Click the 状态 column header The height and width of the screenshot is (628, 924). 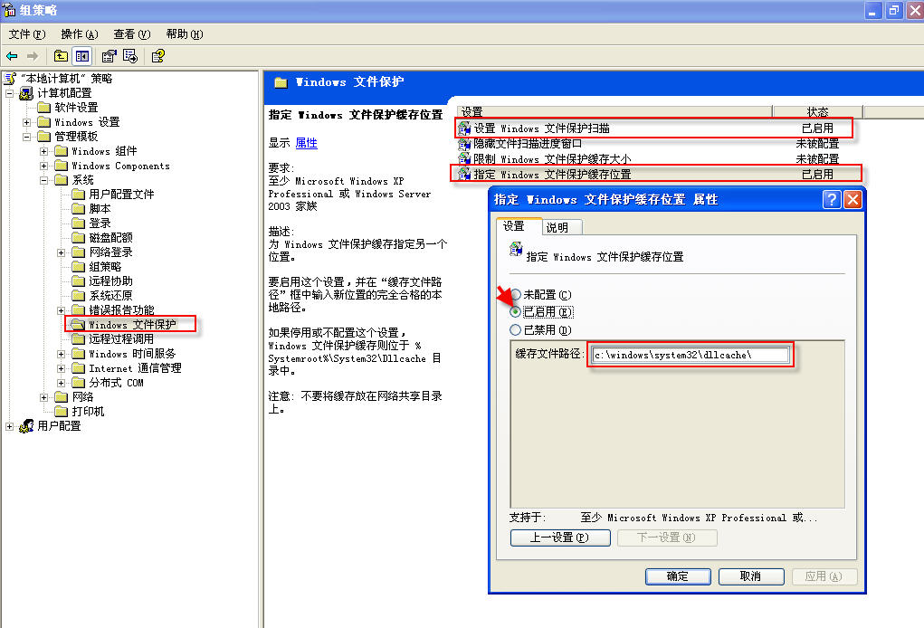(817, 112)
